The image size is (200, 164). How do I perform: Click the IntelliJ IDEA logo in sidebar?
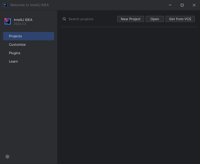tap(8, 21)
